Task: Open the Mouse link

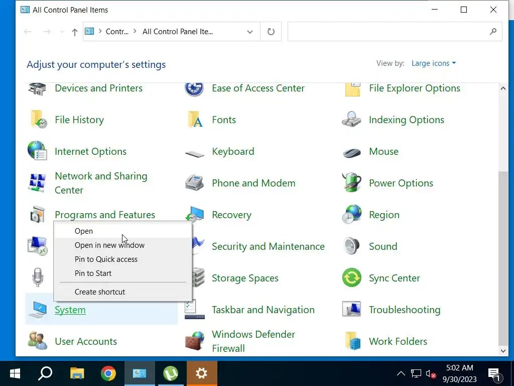Action: (383, 152)
